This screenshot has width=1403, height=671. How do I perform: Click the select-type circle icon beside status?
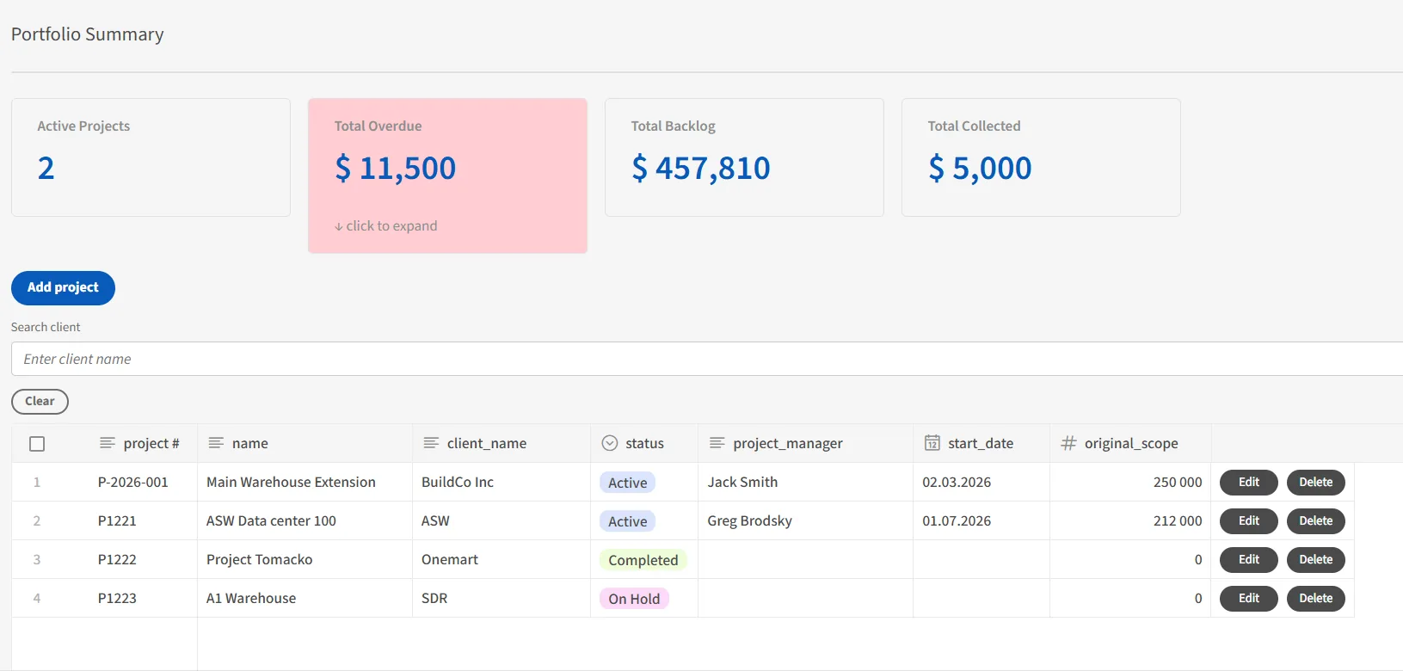click(610, 443)
